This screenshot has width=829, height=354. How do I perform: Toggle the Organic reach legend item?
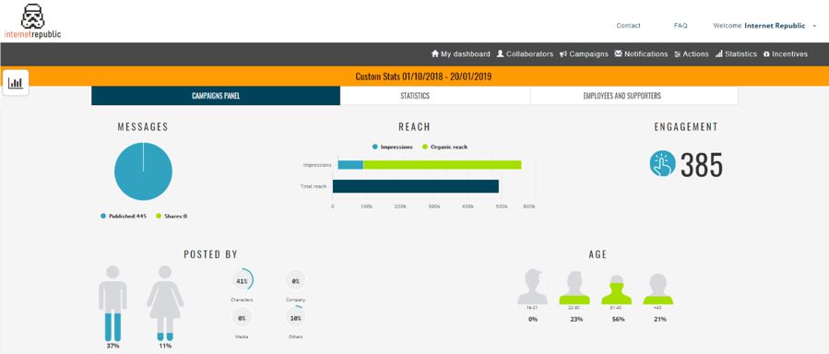[444, 147]
